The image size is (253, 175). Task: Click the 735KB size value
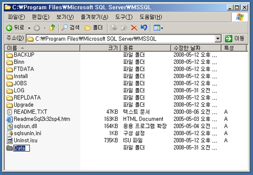pos(111,141)
